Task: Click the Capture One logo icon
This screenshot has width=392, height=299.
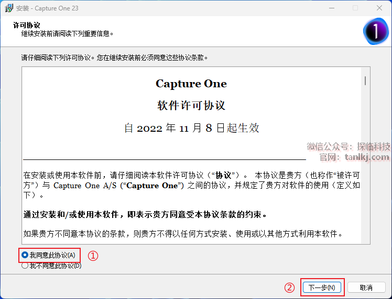Action: pyautogui.click(x=376, y=31)
